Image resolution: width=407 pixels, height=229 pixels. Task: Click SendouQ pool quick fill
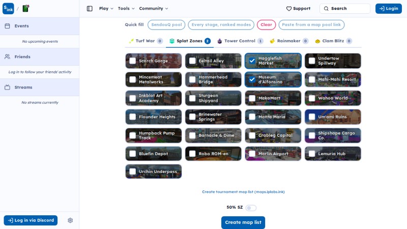166,24
